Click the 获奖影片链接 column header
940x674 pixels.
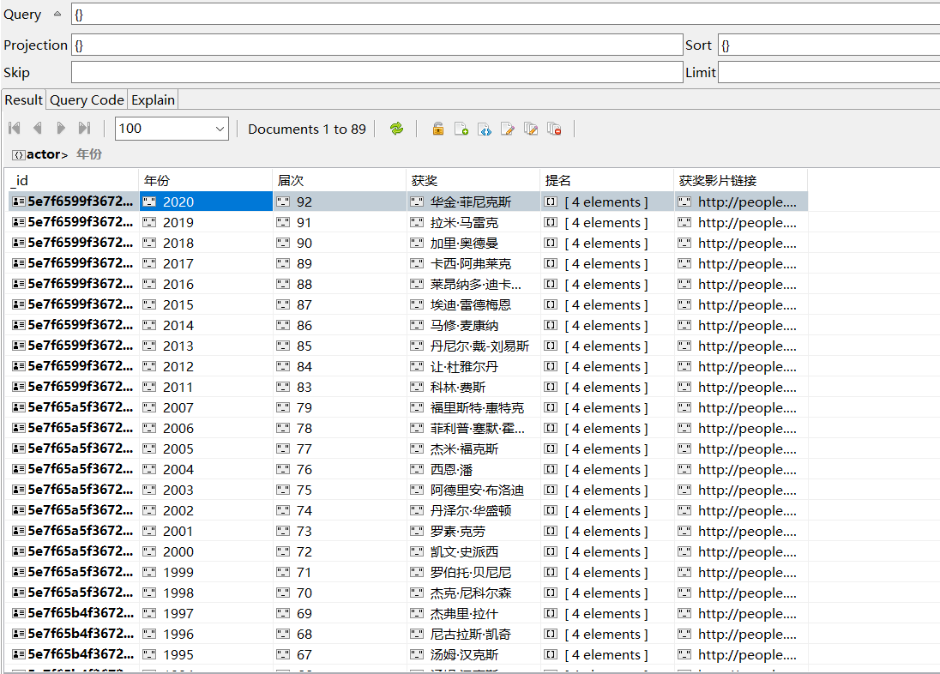click(740, 180)
